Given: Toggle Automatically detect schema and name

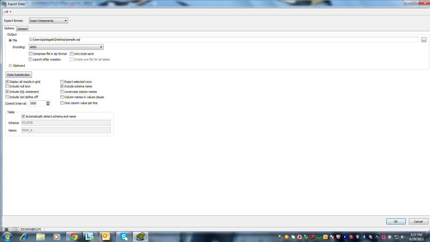Looking at the screenshot, I should click(23, 116).
